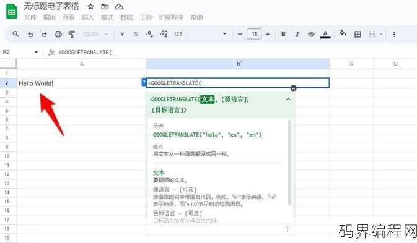Open the 查看 menu
417x243 pixels.
click(x=69, y=17)
